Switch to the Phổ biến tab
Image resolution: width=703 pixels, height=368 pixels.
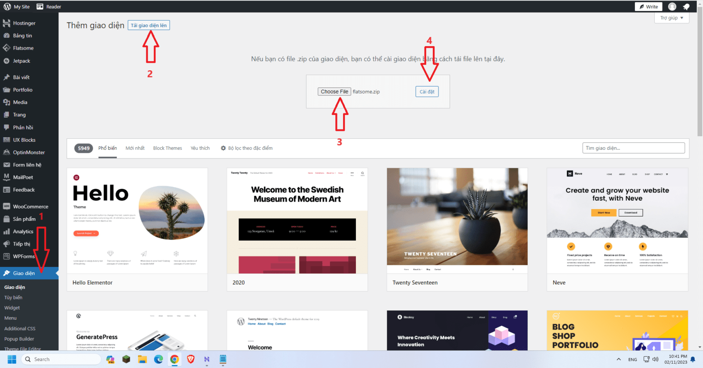108,148
